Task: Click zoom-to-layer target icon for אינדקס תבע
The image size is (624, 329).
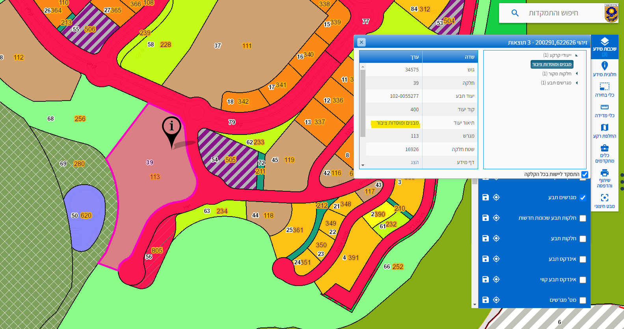Action: 496,259
